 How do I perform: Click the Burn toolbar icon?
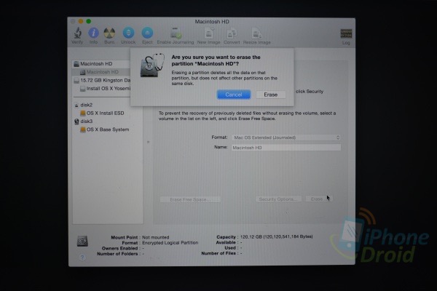109,36
